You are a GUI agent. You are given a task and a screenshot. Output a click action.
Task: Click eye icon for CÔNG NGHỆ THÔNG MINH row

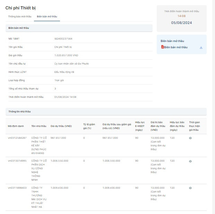click(190, 161)
